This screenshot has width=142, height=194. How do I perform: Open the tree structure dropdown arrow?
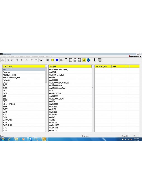click(x=44, y=60)
